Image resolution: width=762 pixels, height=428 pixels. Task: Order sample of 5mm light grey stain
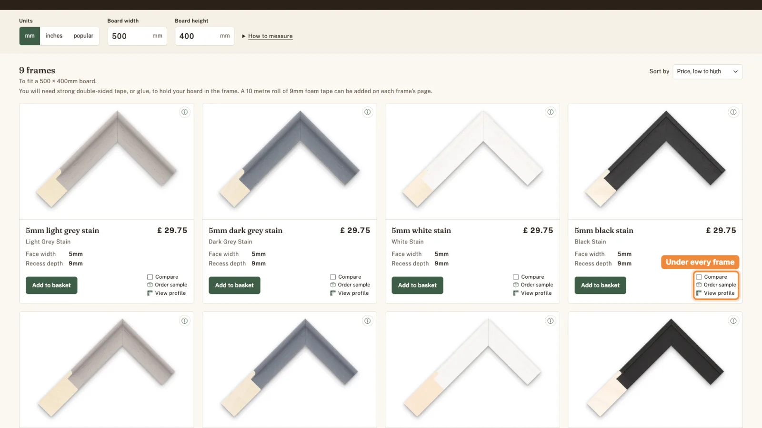coord(167,285)
